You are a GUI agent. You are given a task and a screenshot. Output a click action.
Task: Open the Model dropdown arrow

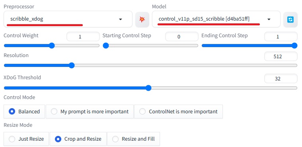click(x=269, y=19)
